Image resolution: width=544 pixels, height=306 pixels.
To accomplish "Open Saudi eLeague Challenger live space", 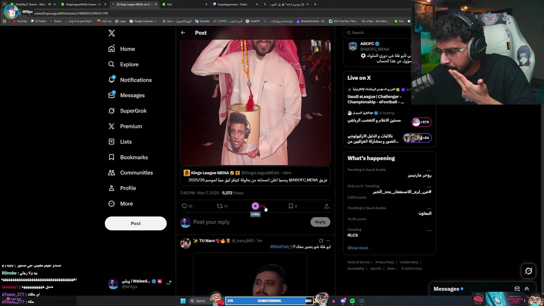I will [x=376, y=99].
